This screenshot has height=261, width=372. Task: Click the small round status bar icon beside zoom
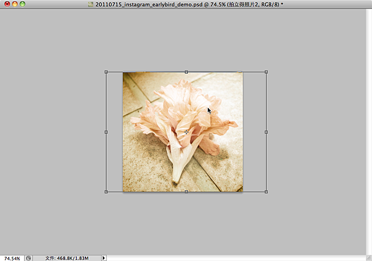(29, 257)
